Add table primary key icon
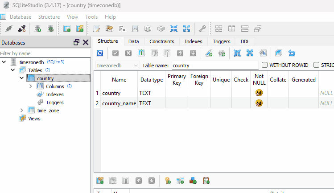Viewport: 334px width, 193px height. (x=168, y=181)
